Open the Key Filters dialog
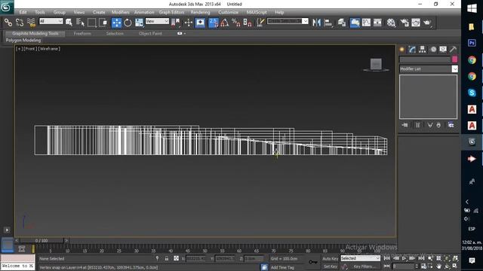Screen dimensions: 483x271 [365, 266]
